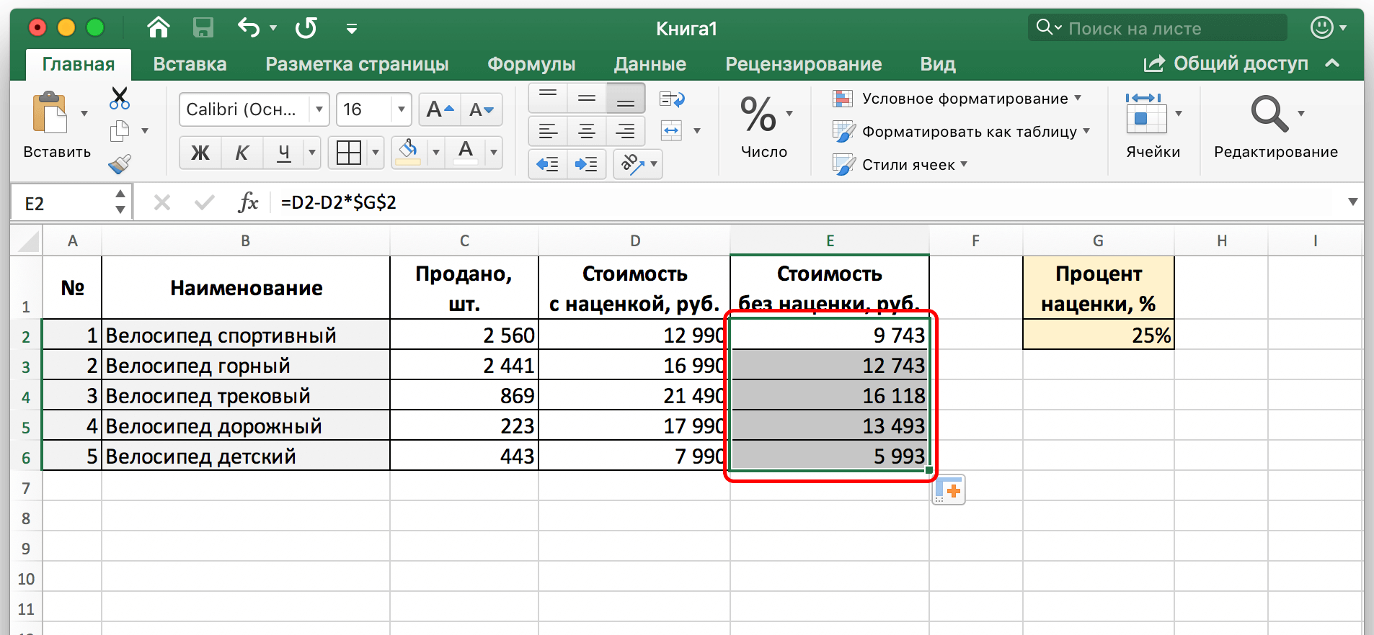The image size is (1374, 635).
Task: Click the Общий доступ share button
Action: click(x=1225, y=63)
